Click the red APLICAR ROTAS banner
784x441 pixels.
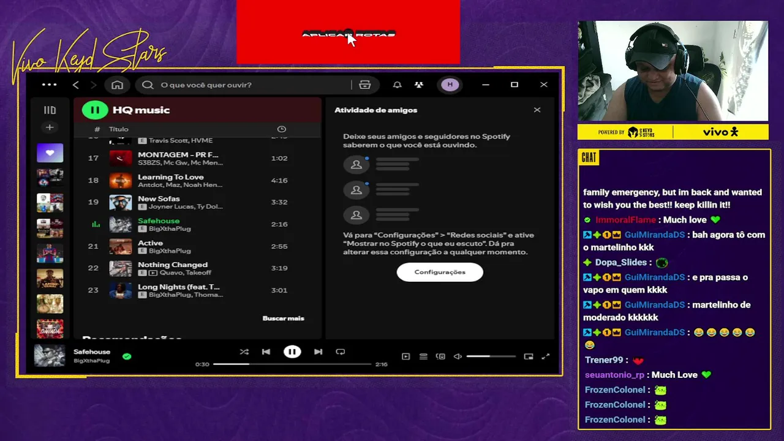coord(348,32)
